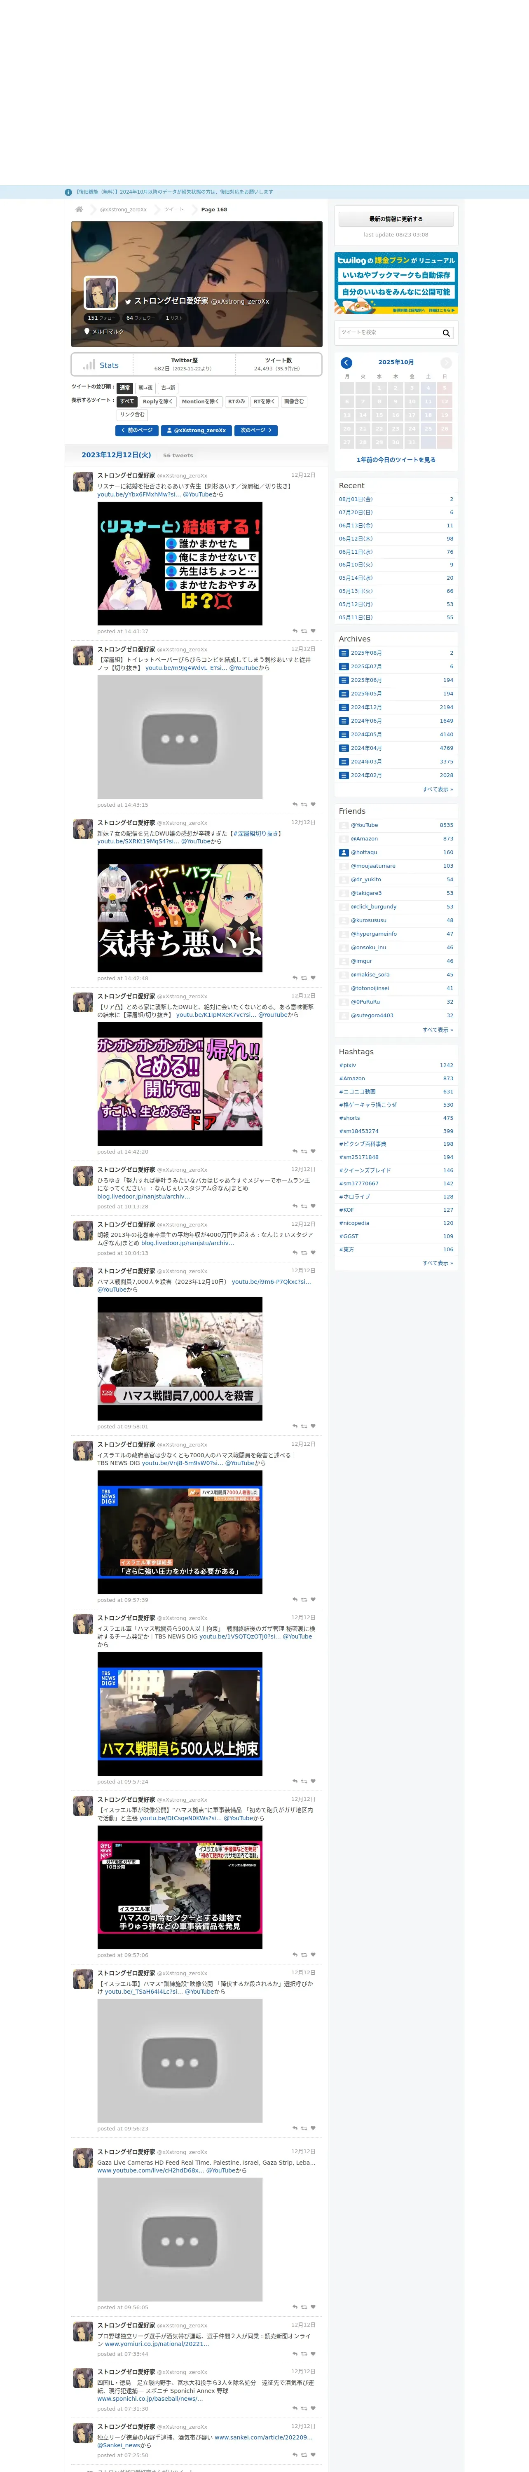Image resolution: width=529 pixels, height=2472 pixels.
Task: Open the #深層組切り抜き hashtag in tweet
Action: pos(255,833)
